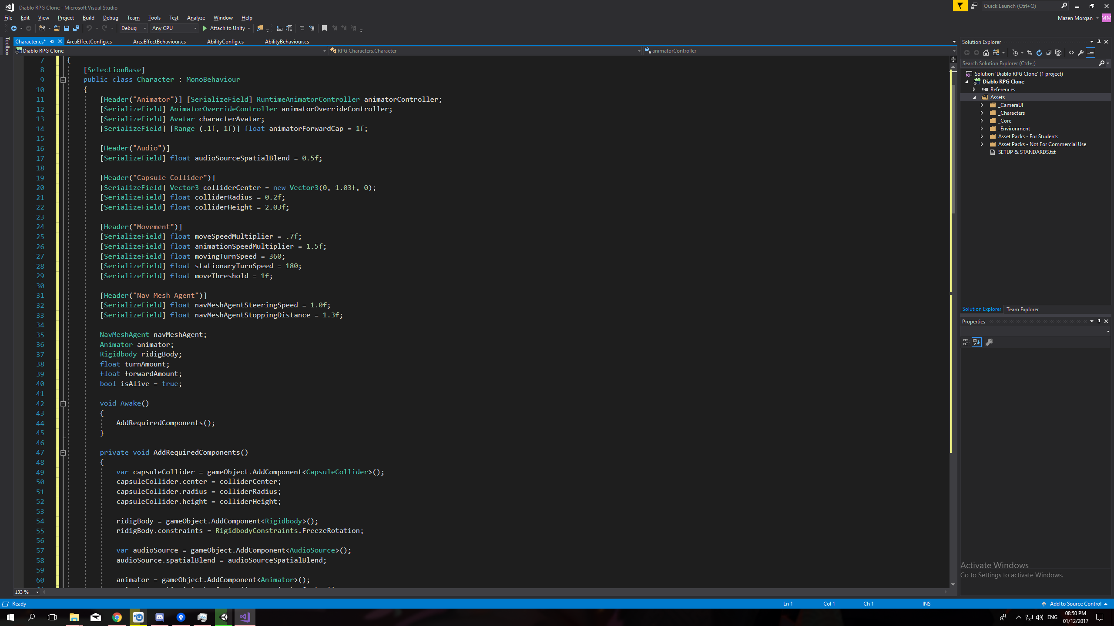Open the Debug configuration dropdown
Image resolution: width=1114 pixels, height=626 pixels.
pyautogui.click(x=133, y=28)
